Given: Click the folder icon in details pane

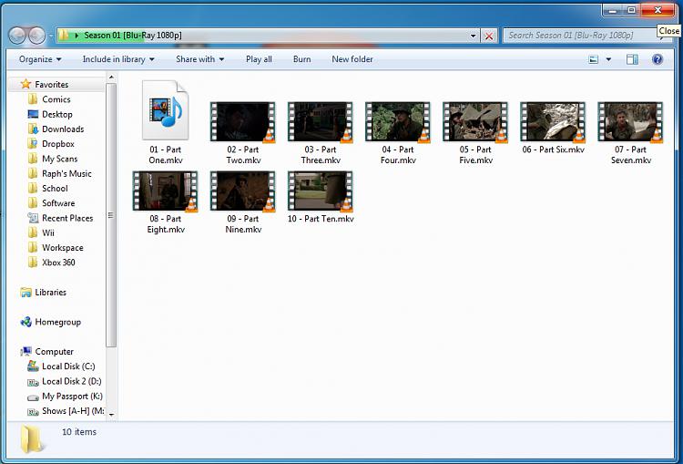Looking at the screenshot, I should [31, 439].
